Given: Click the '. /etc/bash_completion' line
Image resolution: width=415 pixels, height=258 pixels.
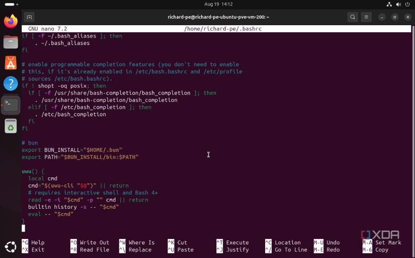Looking at the screenshot, I should 70,114.
